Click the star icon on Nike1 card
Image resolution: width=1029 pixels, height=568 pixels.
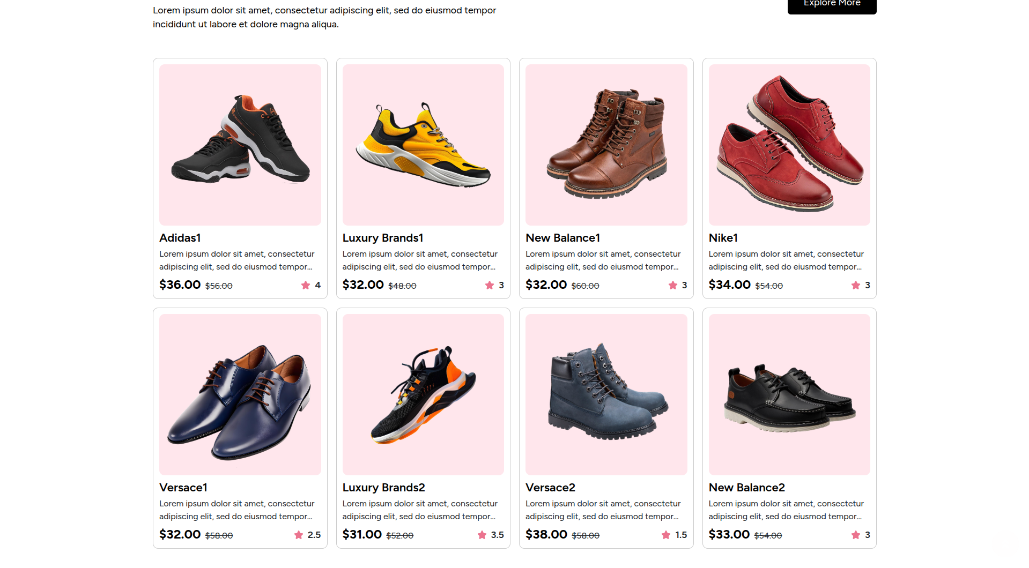[855, 285]
